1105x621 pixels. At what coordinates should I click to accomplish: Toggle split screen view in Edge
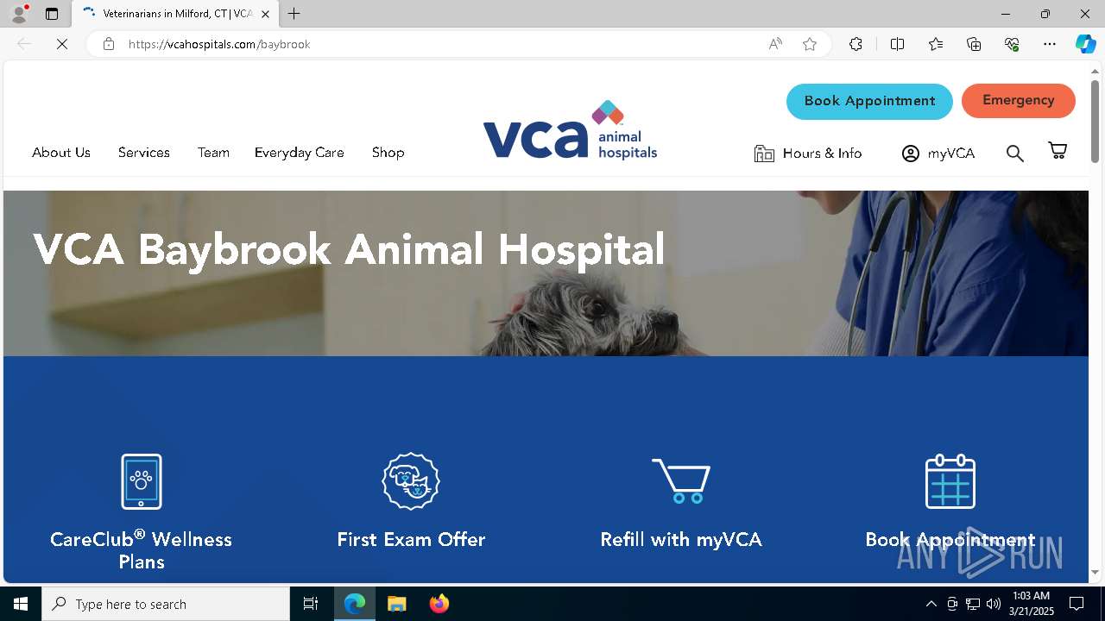point(897,44)
